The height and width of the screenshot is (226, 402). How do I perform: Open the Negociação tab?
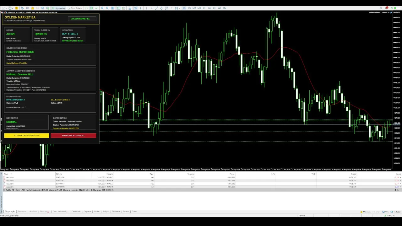tap(10, 212)
